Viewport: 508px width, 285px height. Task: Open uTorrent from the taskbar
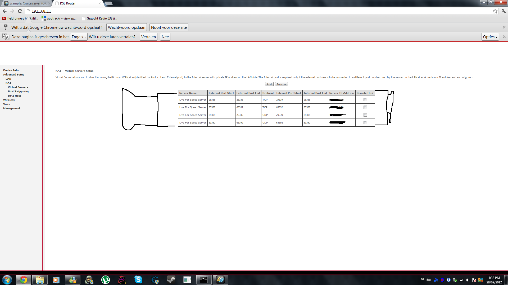click(x=105, y=279)
